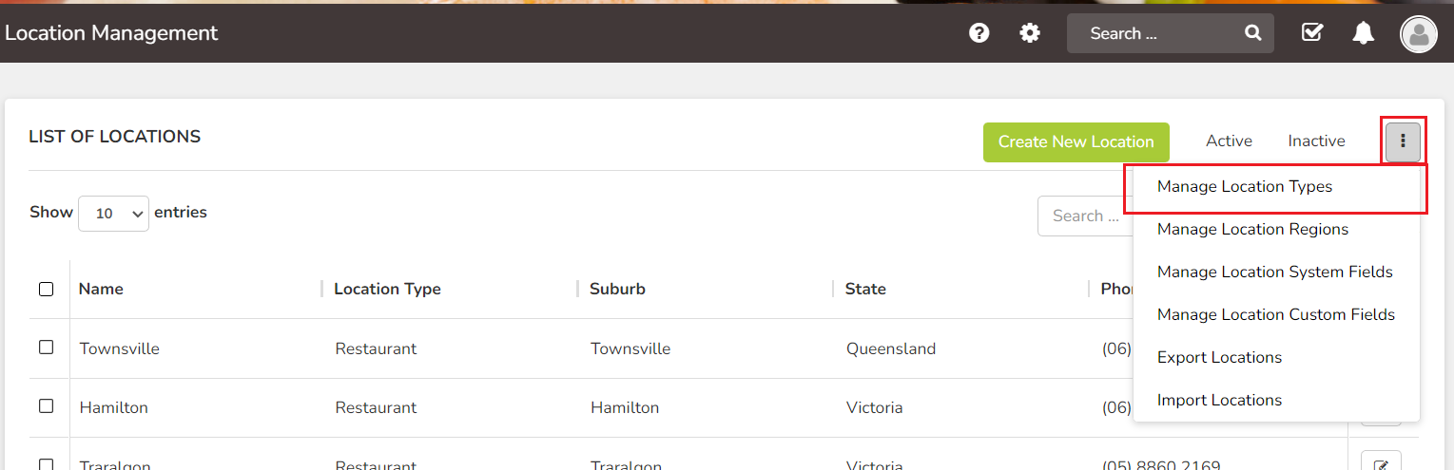Click the edit icon for Traralgon row
Viewport: 1454px width, 470px height.
[x=1382, y=463]
